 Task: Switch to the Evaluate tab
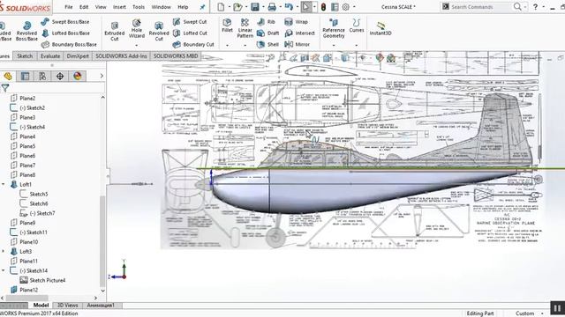[50, 56]
